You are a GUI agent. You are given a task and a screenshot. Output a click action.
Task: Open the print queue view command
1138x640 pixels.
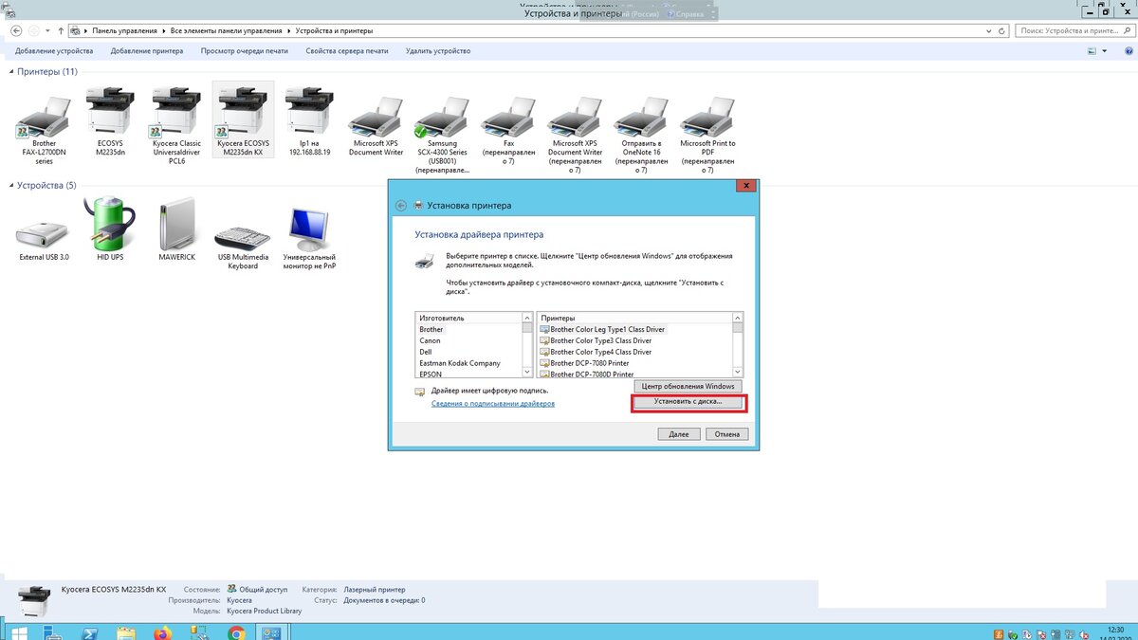click(245, 51)
